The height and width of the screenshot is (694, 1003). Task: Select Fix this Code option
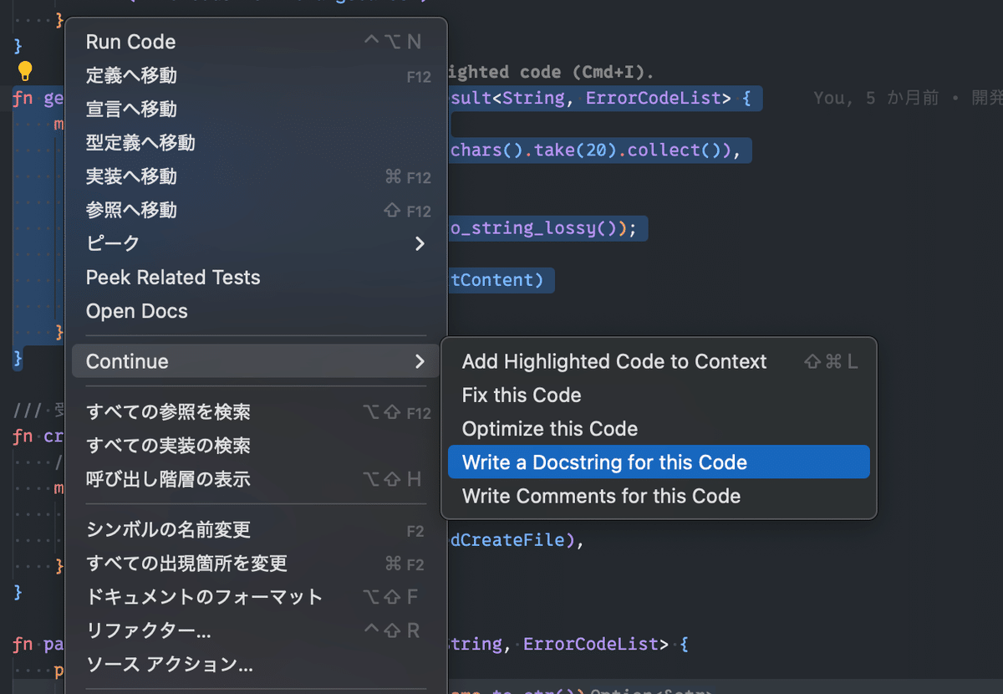[522, 395]
